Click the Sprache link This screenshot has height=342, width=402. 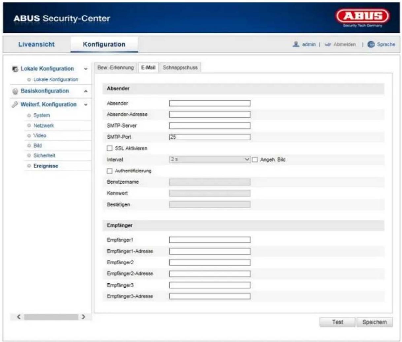click(386, 44)
